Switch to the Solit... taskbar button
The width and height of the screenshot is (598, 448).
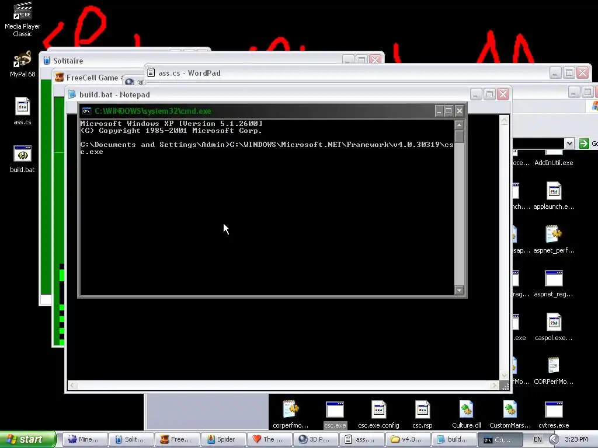pyautogui.click(x=131, y=439)
